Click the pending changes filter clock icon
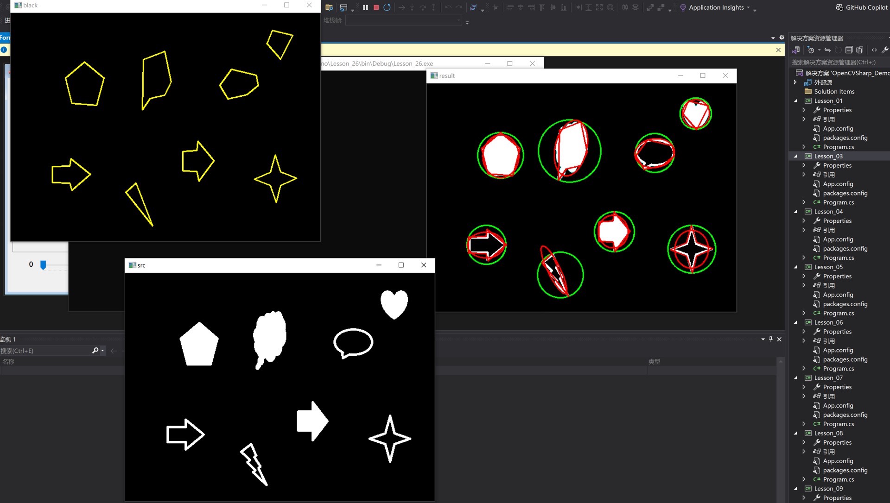This screenshot has height=503, width=890. 811,50
